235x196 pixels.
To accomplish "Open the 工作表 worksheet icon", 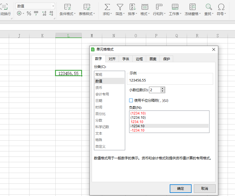I will 175,7.
